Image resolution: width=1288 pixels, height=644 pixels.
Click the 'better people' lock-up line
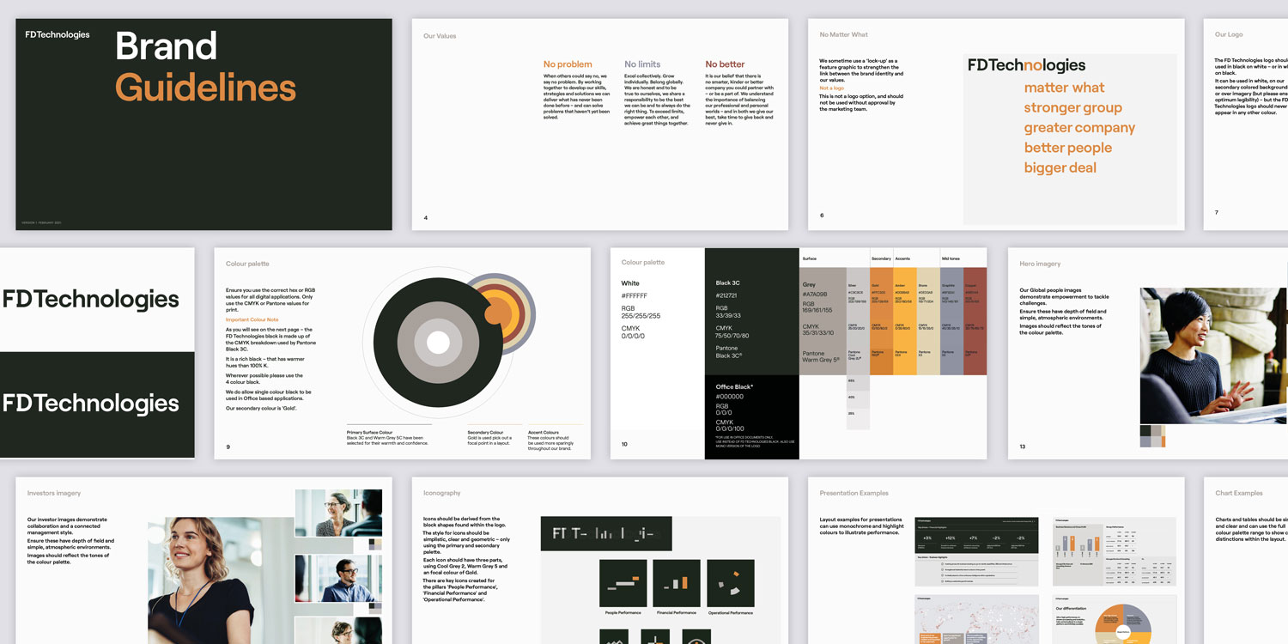(1067, 148)
